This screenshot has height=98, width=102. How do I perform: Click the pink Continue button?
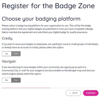click(x=91, y=93)
